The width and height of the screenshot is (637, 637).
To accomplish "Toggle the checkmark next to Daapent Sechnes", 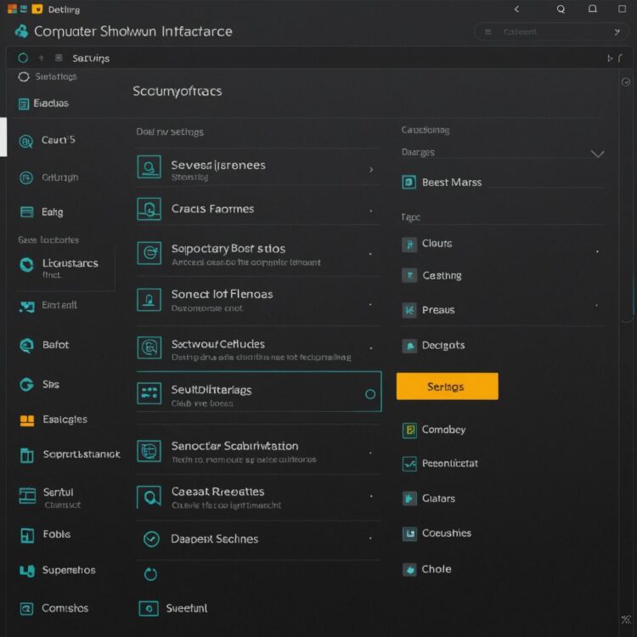I will pos(151,538).
